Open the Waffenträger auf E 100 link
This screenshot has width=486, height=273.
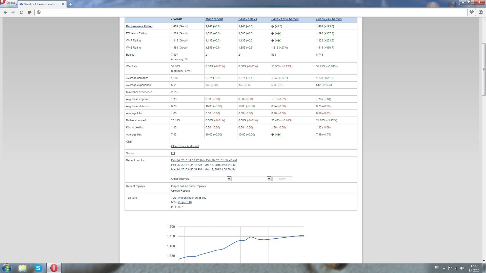[192, 198]
